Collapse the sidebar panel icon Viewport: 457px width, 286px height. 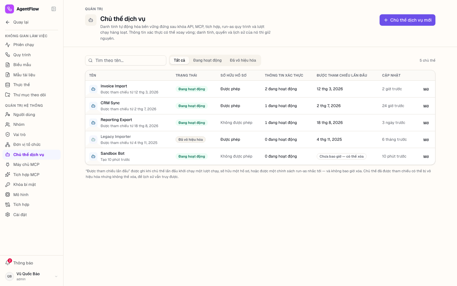(x=54, y=9)
